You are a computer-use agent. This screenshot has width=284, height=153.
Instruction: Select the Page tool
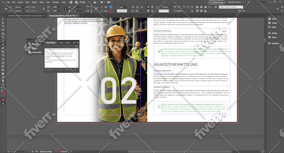pos(3,26)
